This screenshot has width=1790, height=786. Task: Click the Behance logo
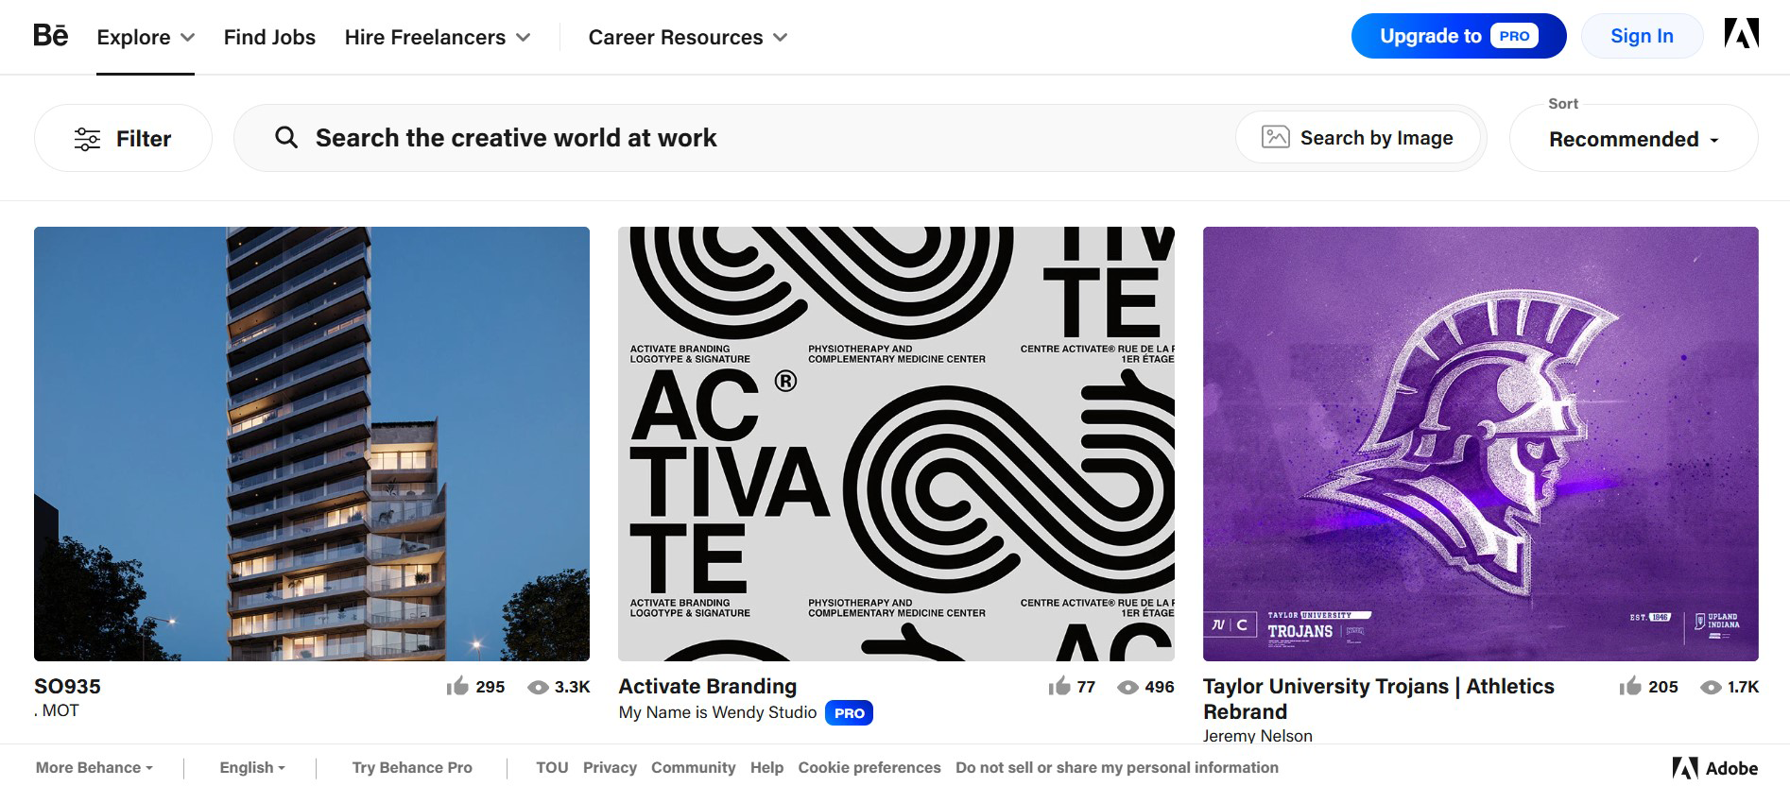point(51,36)
